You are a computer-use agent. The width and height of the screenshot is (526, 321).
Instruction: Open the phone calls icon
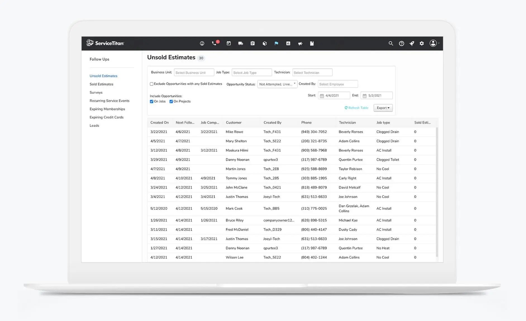(214, 44)
